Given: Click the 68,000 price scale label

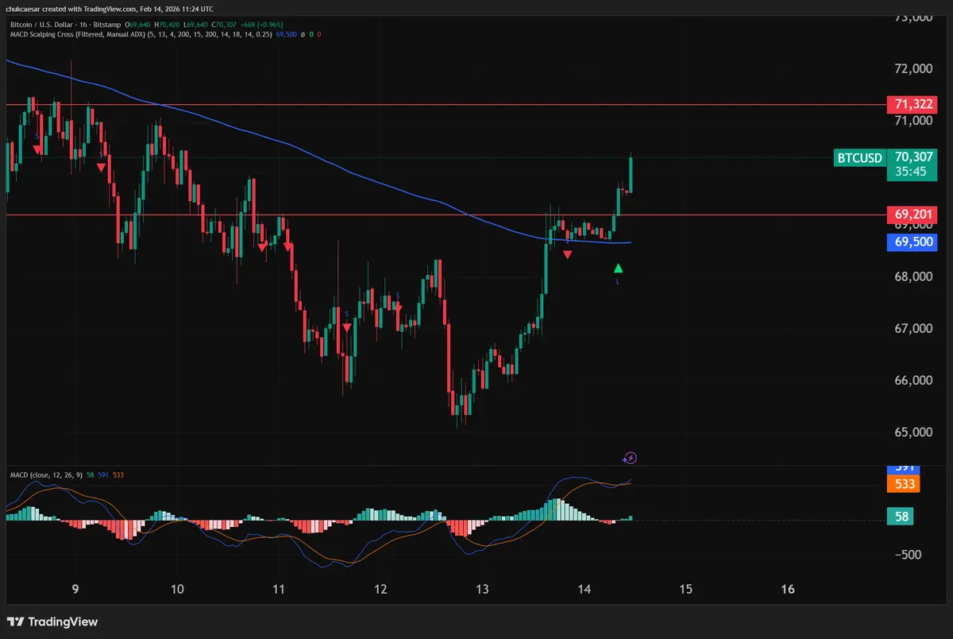Looking at the screenshot, I should click(913, 277).
